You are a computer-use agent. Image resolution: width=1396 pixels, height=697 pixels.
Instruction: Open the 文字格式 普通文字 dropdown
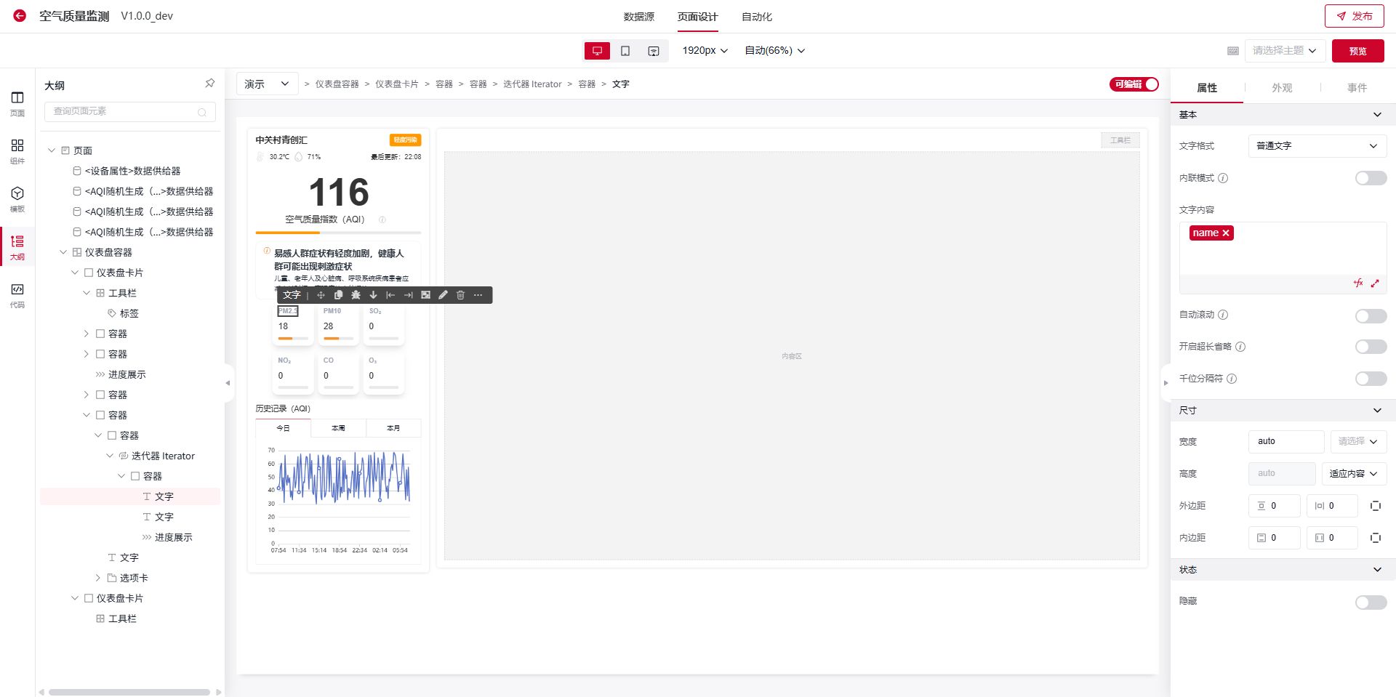click(x=1317, y=145)
